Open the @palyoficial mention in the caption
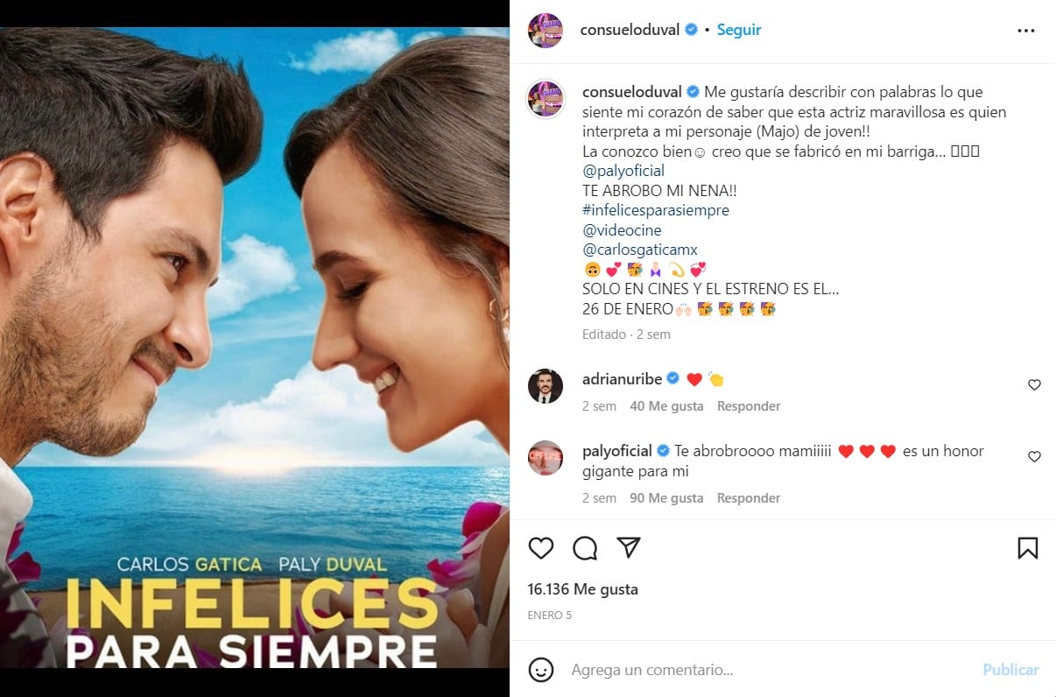Image resolution: width=1056 pixels, height=697 pixels. [x=623, y=171]
